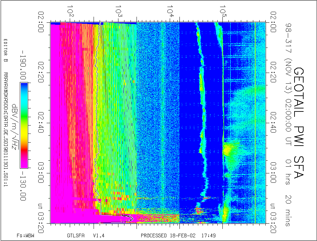Click the GTLSFA V1.4 version text
Viewport: 317px width, 241px height.
point(82,235)
